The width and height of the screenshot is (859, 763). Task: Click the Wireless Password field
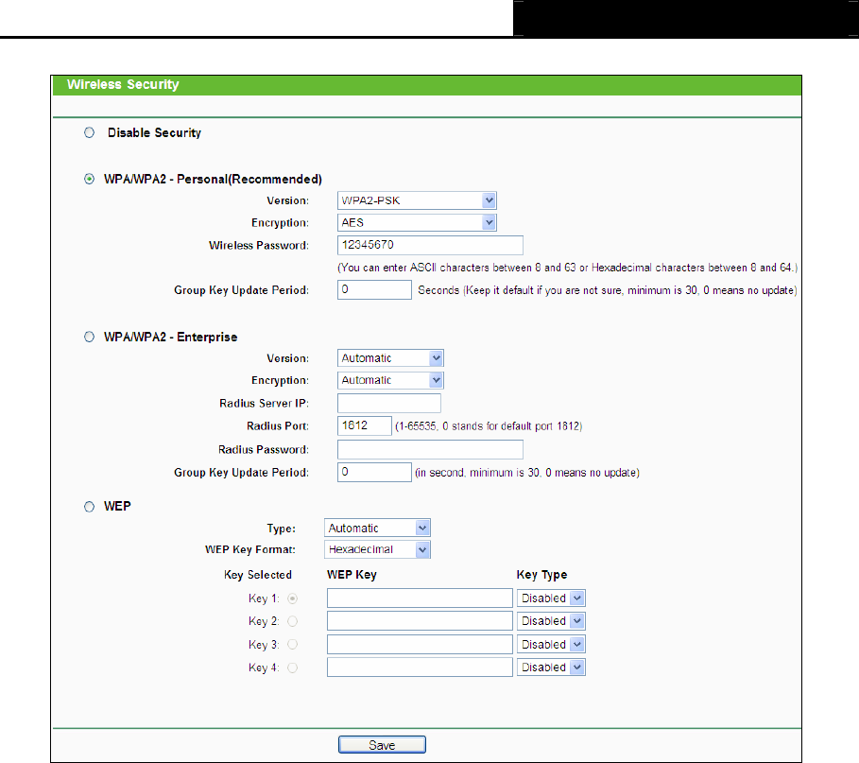430,245
